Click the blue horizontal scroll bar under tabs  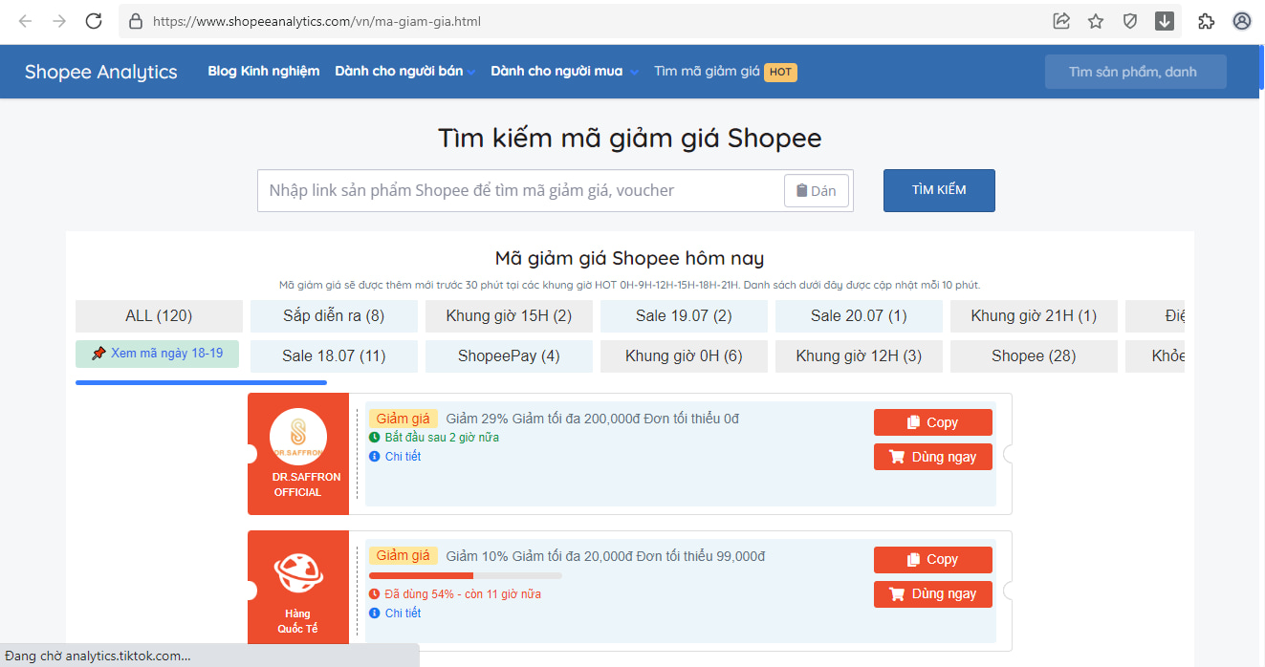click(201, 383)
